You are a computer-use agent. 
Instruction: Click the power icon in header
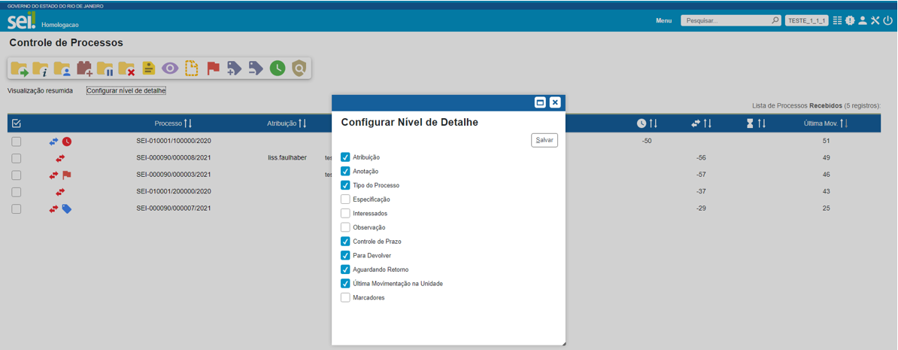[888, 21]
